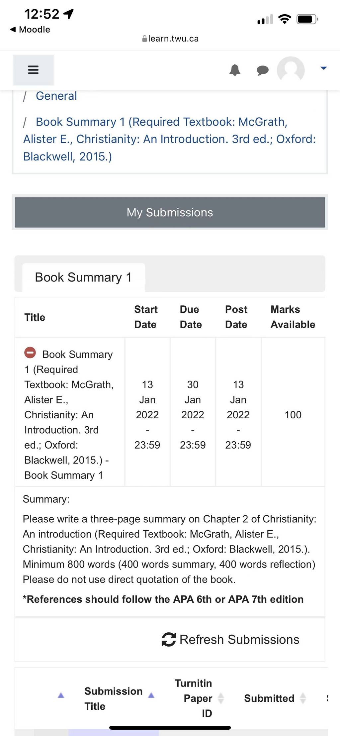Click Refresh Submissions text
Image resolution: width=340 pixels, height=736 pixels.
[x=239, y=639]
